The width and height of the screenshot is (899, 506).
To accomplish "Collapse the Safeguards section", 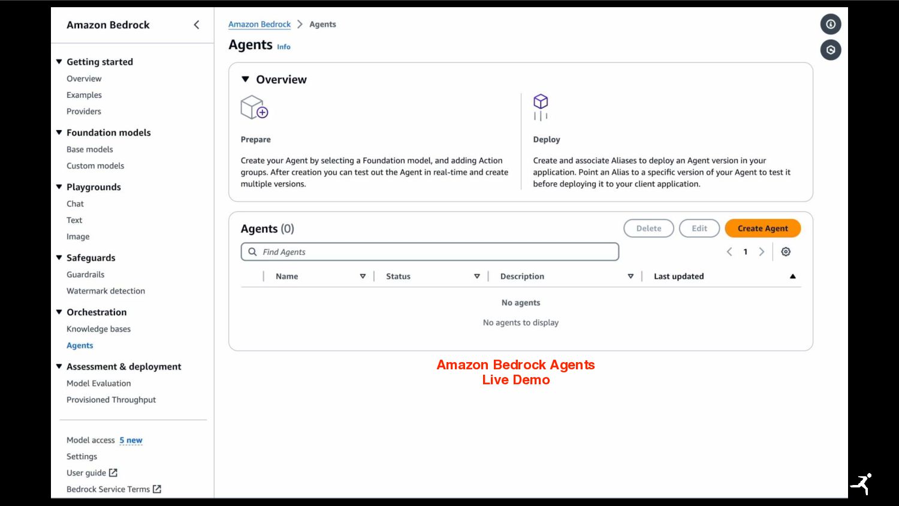I will point(59,258).
